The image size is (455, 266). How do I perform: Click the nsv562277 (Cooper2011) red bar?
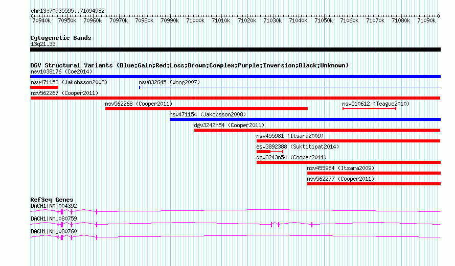click(374, 184)
